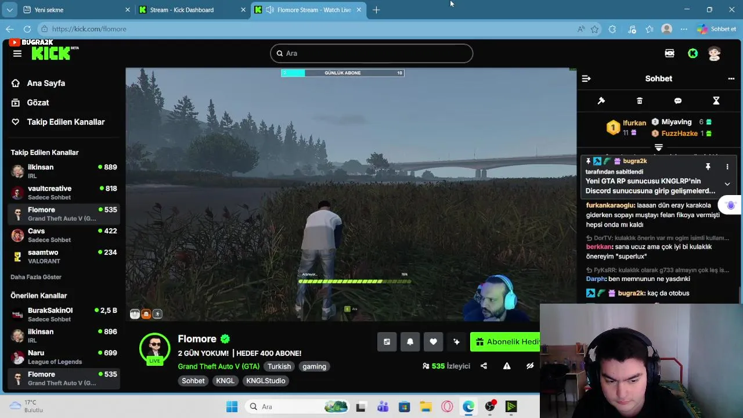Open OBS Studio from taskbar
Viewport: 743px width, 418px height.
tap(490, 406)
